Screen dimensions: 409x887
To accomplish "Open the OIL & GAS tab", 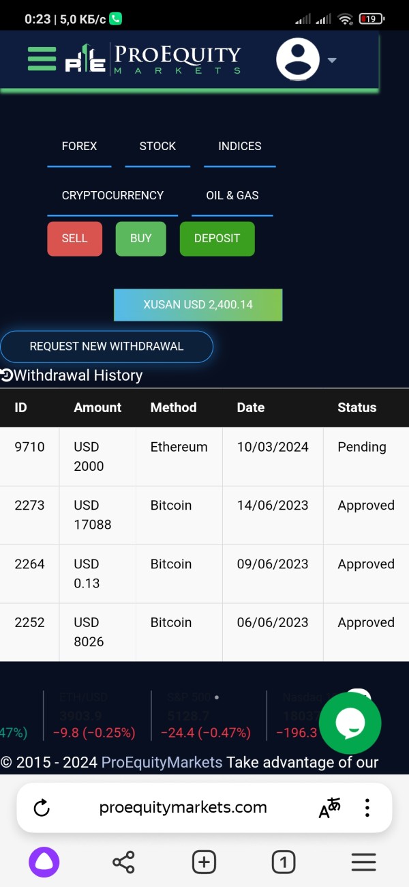I will pyautogui.click(x=232, y=195).
